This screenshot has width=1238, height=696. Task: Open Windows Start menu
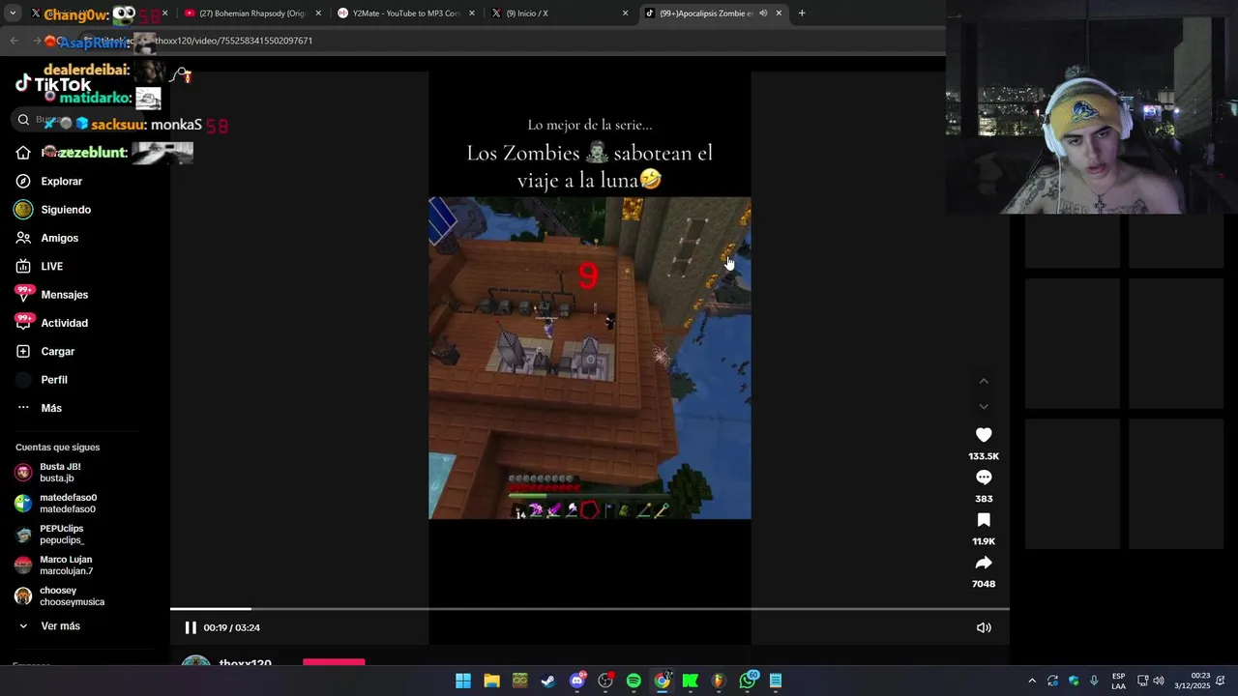coord(463,681)
